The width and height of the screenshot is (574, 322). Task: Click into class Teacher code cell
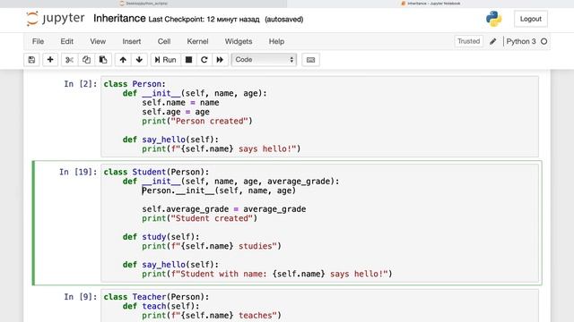319,306
